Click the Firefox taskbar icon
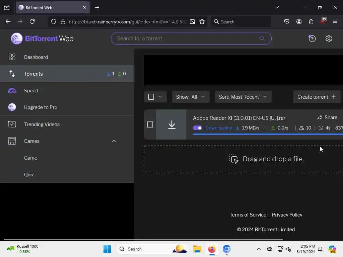This screenshot has height=257, width=343. (x=212, y=249)
